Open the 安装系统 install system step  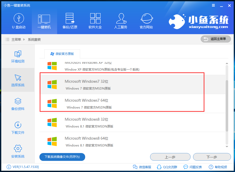click(18, 151)
